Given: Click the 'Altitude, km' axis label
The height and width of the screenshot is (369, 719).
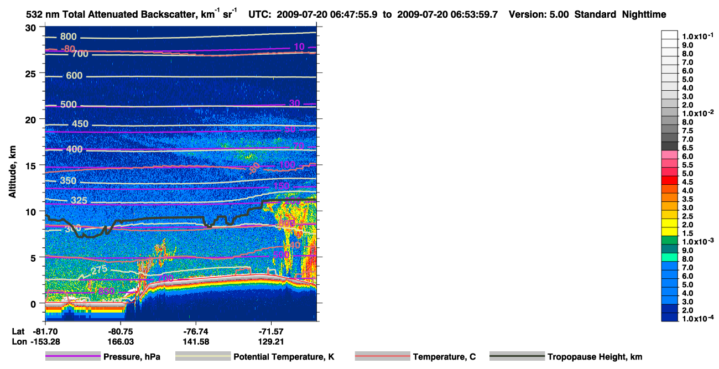Looking at the screenshot, I should (x=12, y=171).
